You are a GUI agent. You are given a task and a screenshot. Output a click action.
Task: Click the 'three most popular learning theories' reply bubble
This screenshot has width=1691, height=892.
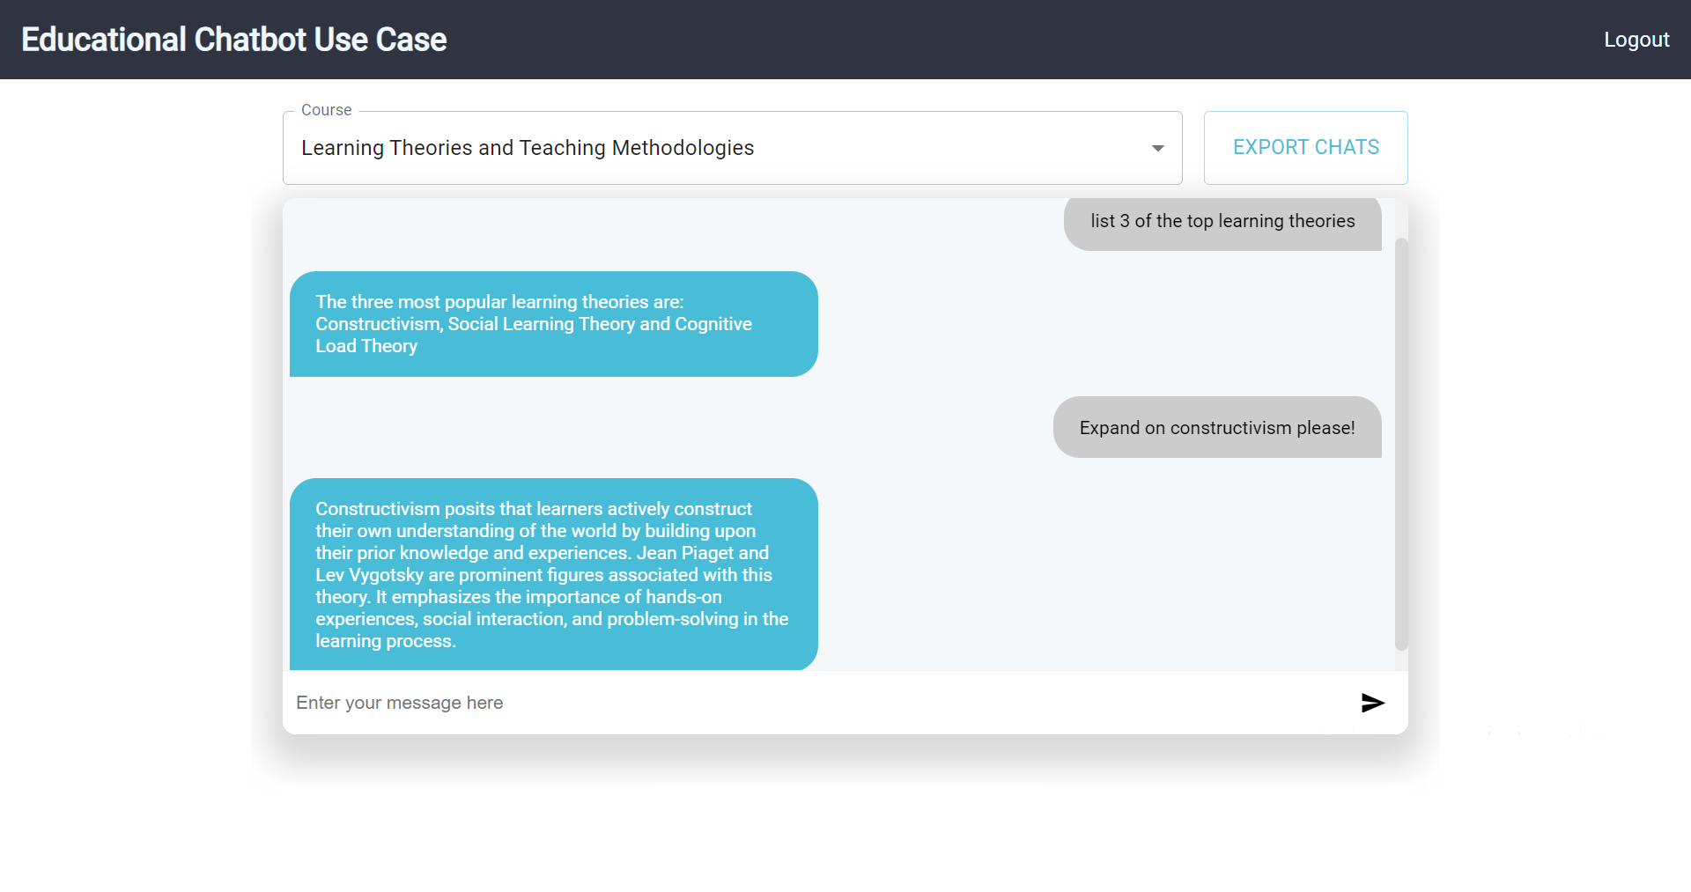click(x=554, y=324)
